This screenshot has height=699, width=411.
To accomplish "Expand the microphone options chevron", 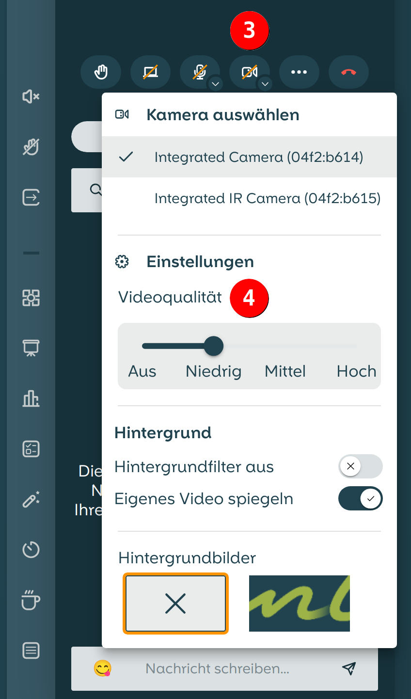I will [215, 84].
